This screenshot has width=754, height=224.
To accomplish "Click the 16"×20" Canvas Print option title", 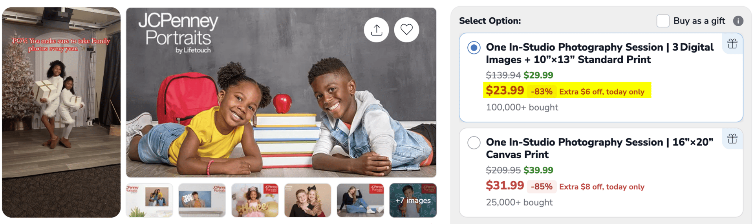I will point(600,148).
